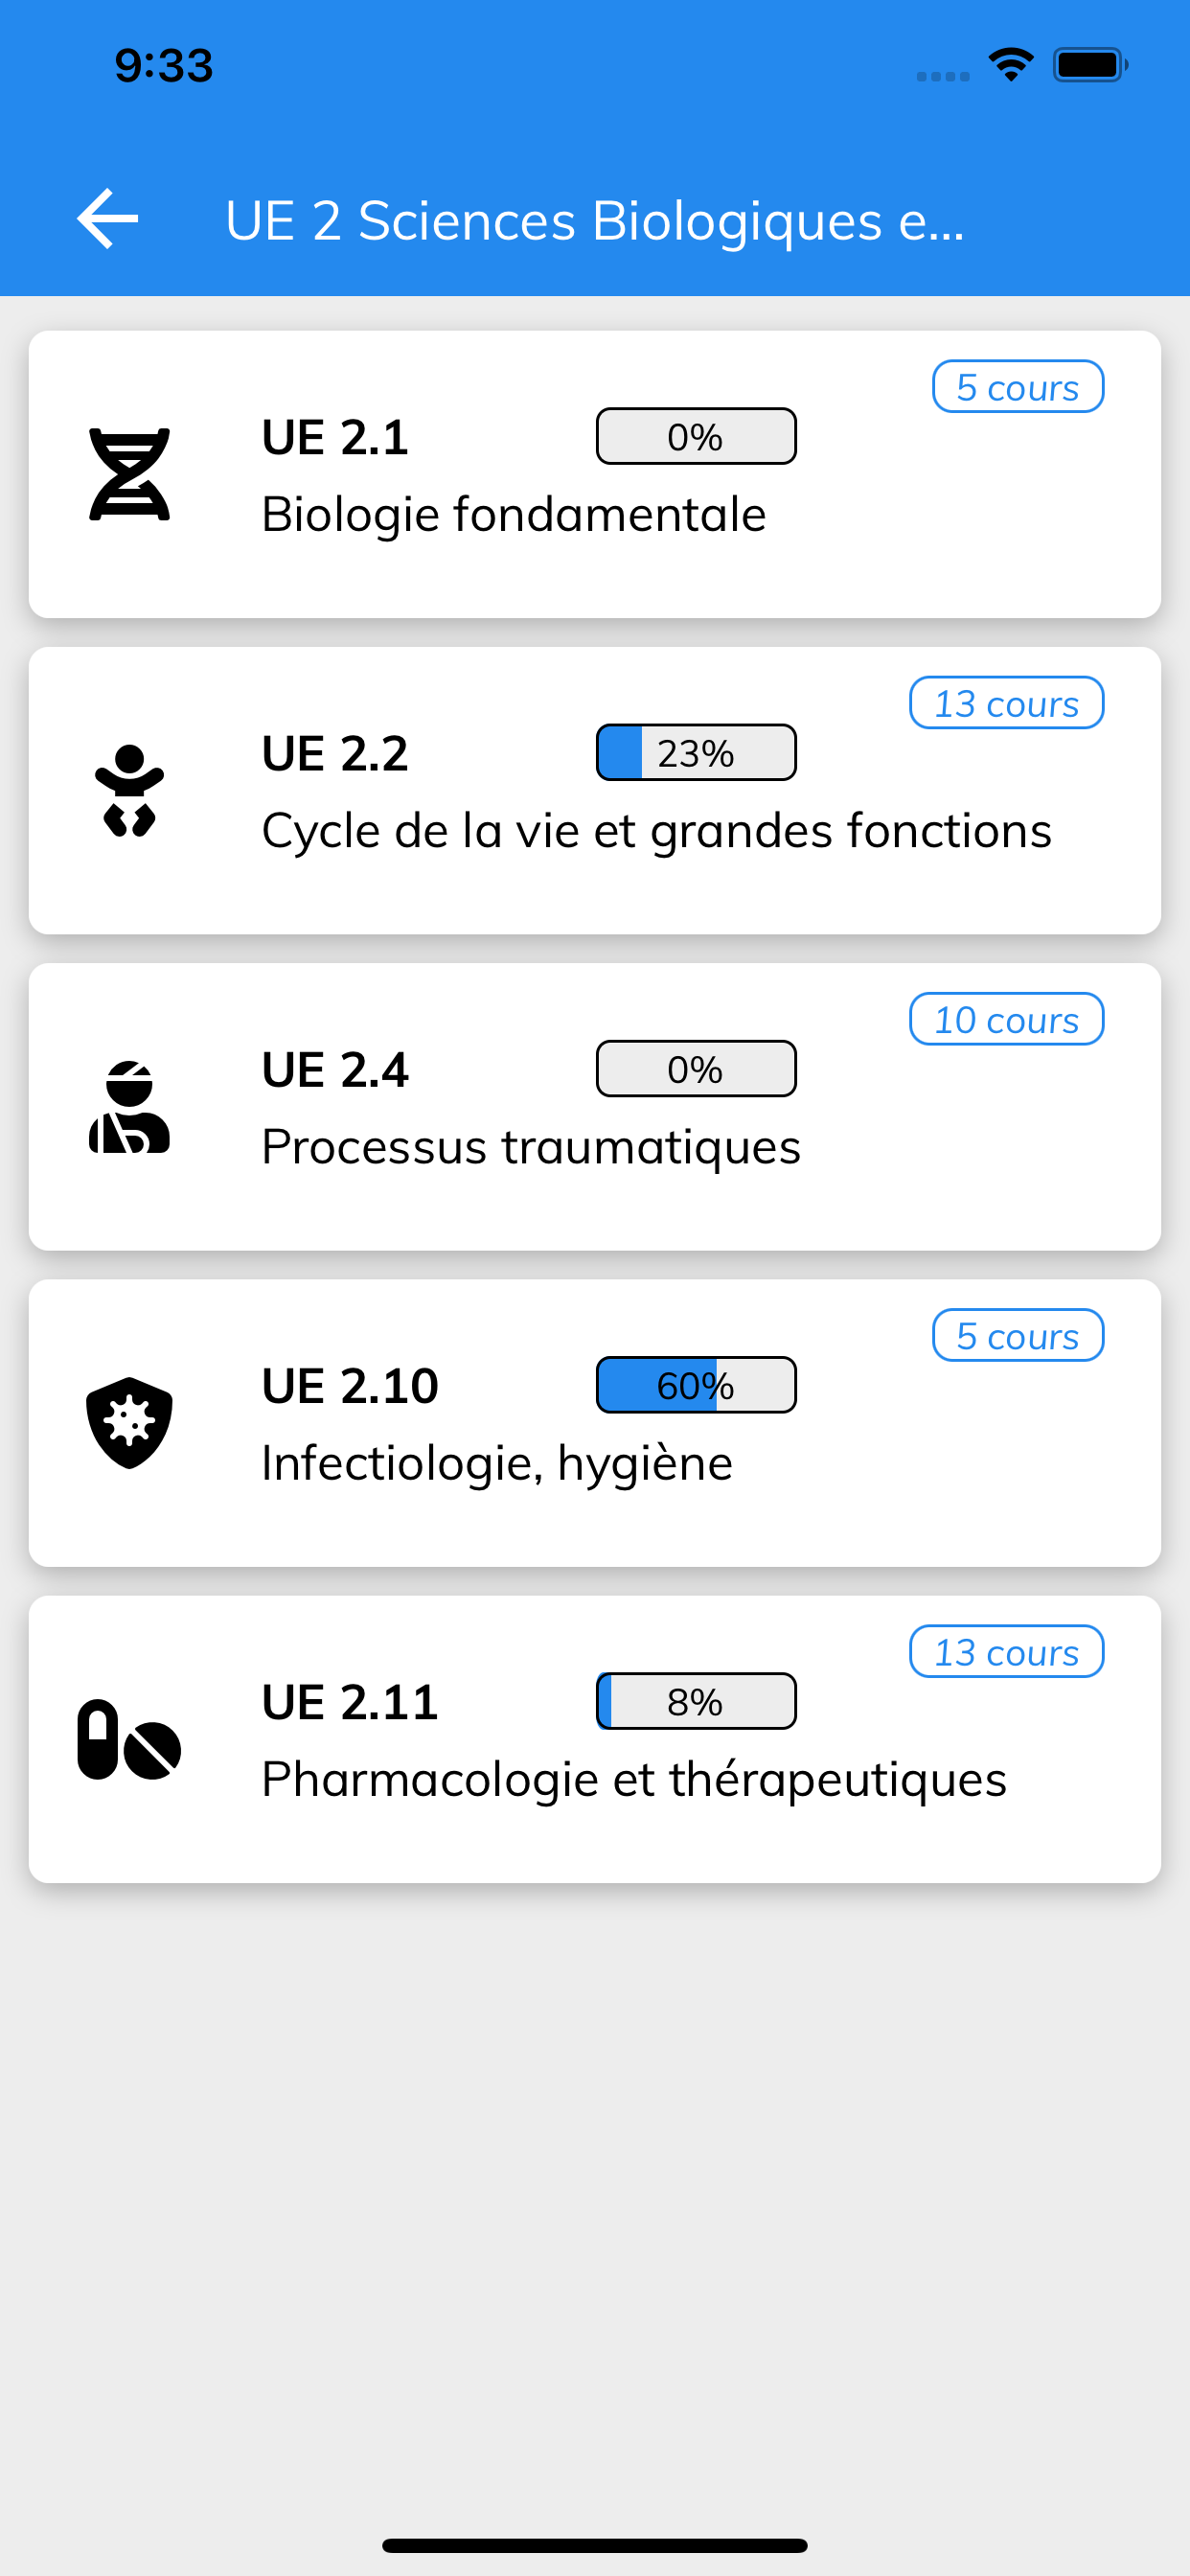
Task: Tap the 5 cours badge on UE 2.1
Action: click(1018, 386)
